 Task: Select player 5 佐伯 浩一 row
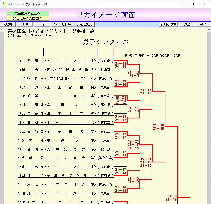[66, 96]
